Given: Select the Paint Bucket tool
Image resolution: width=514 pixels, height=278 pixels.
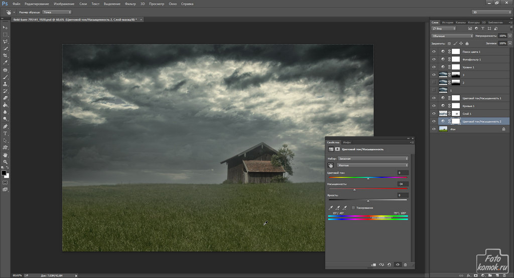Looking at the screenshot, I should click(x=5, y=105).
